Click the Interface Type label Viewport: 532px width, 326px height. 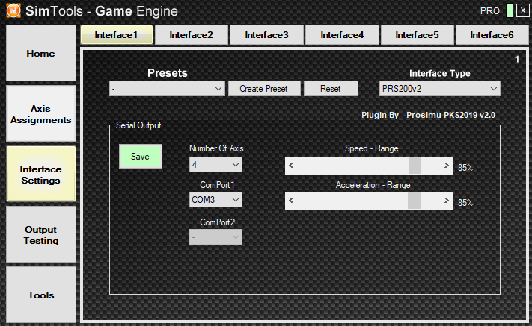coord(440,73)
